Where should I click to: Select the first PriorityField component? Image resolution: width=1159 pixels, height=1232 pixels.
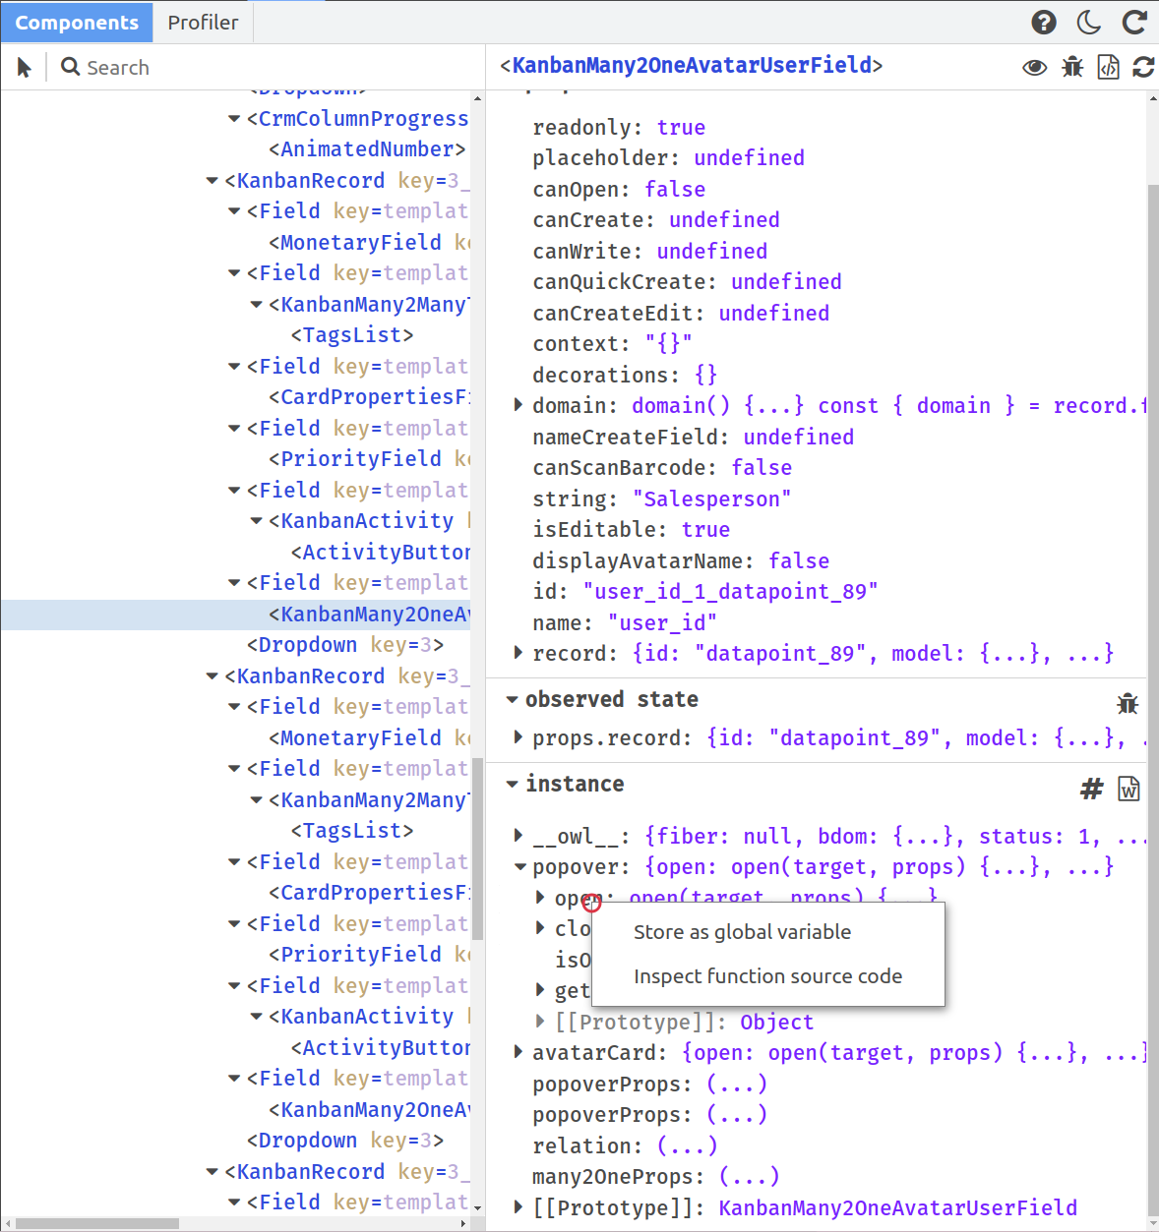[360, 459]
